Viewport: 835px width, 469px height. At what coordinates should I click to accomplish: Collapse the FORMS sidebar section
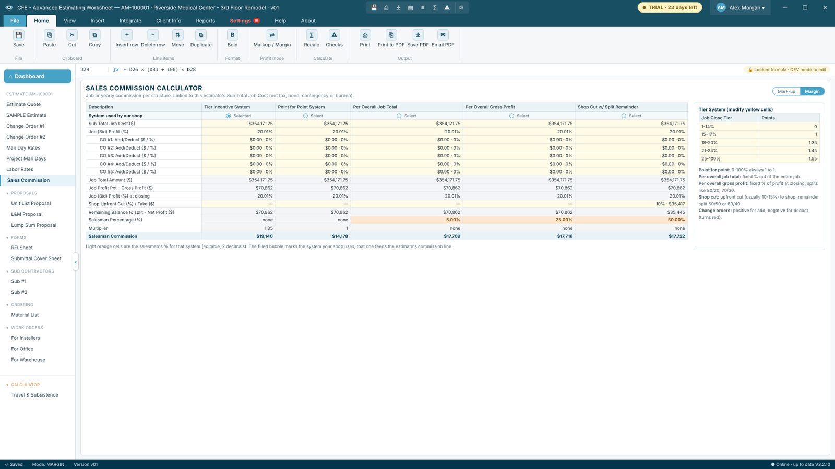(7, 238)
